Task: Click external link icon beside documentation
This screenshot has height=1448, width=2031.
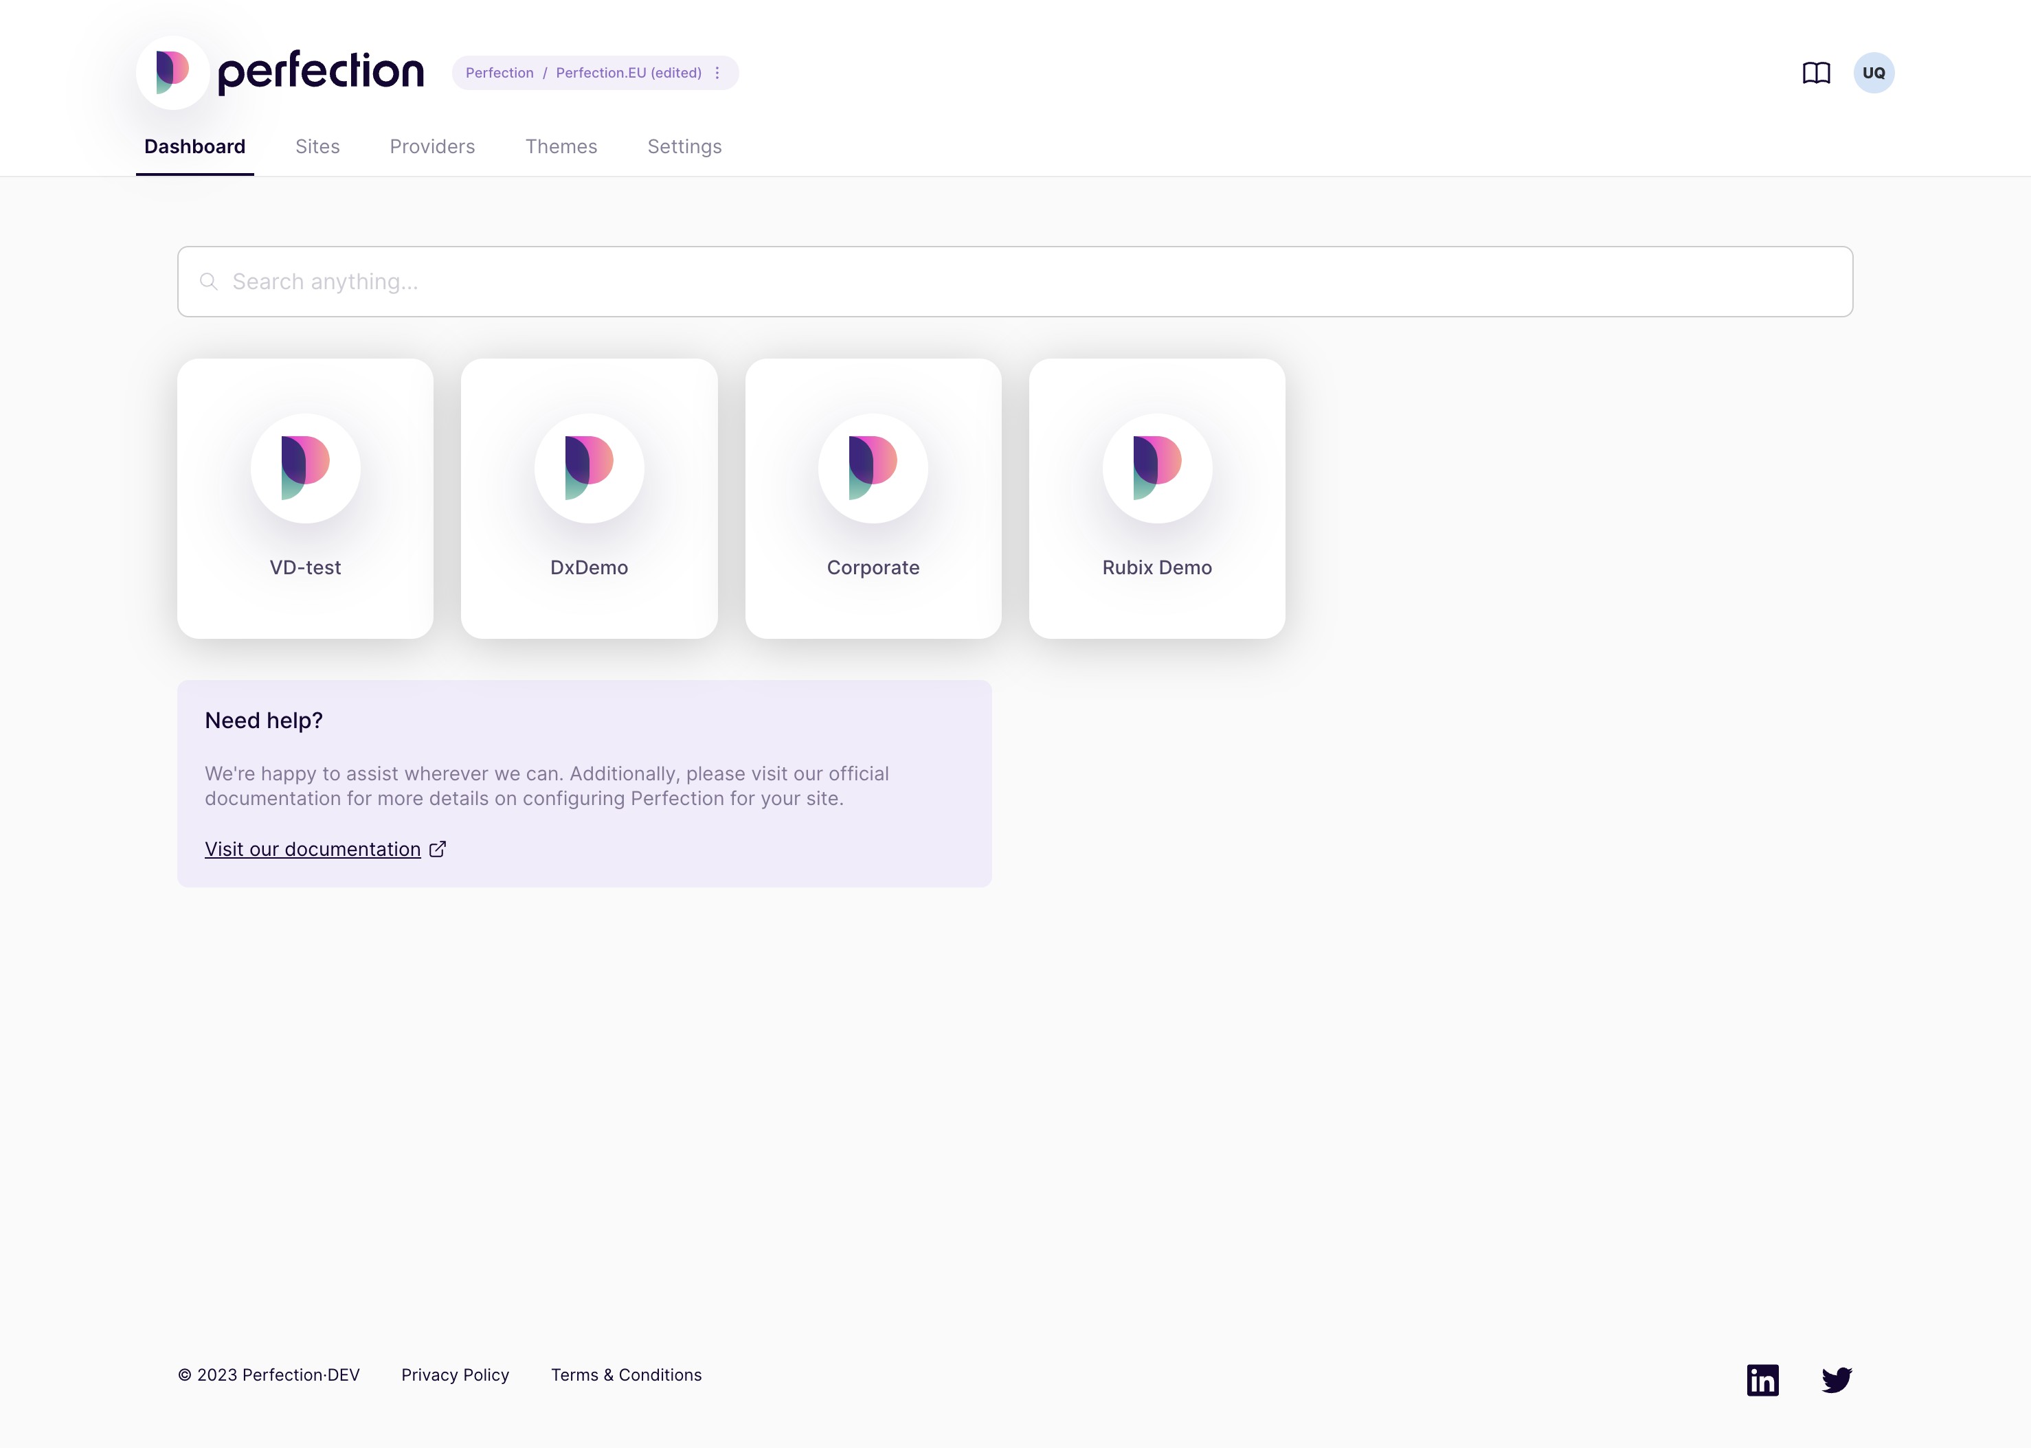Action: 437,849
